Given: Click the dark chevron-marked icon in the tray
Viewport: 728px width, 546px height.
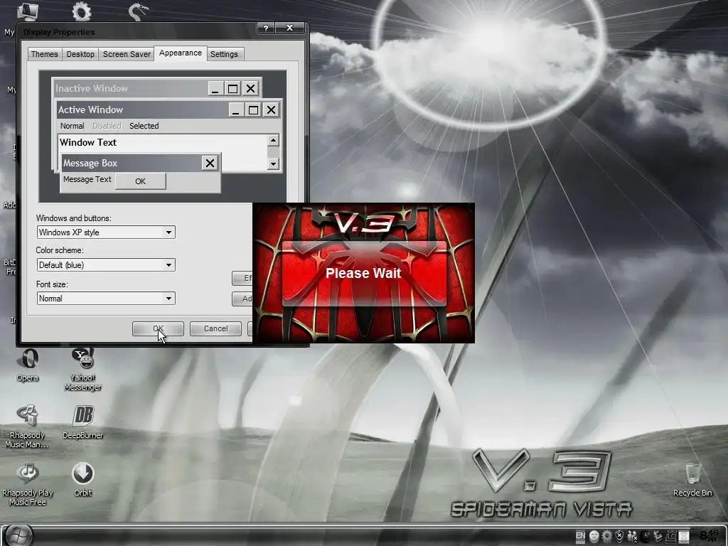Looking at the screenshot, I should [646, 536].
